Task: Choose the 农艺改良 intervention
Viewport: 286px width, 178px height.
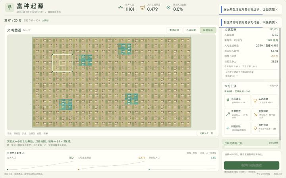Action: [x=237, y=100]
